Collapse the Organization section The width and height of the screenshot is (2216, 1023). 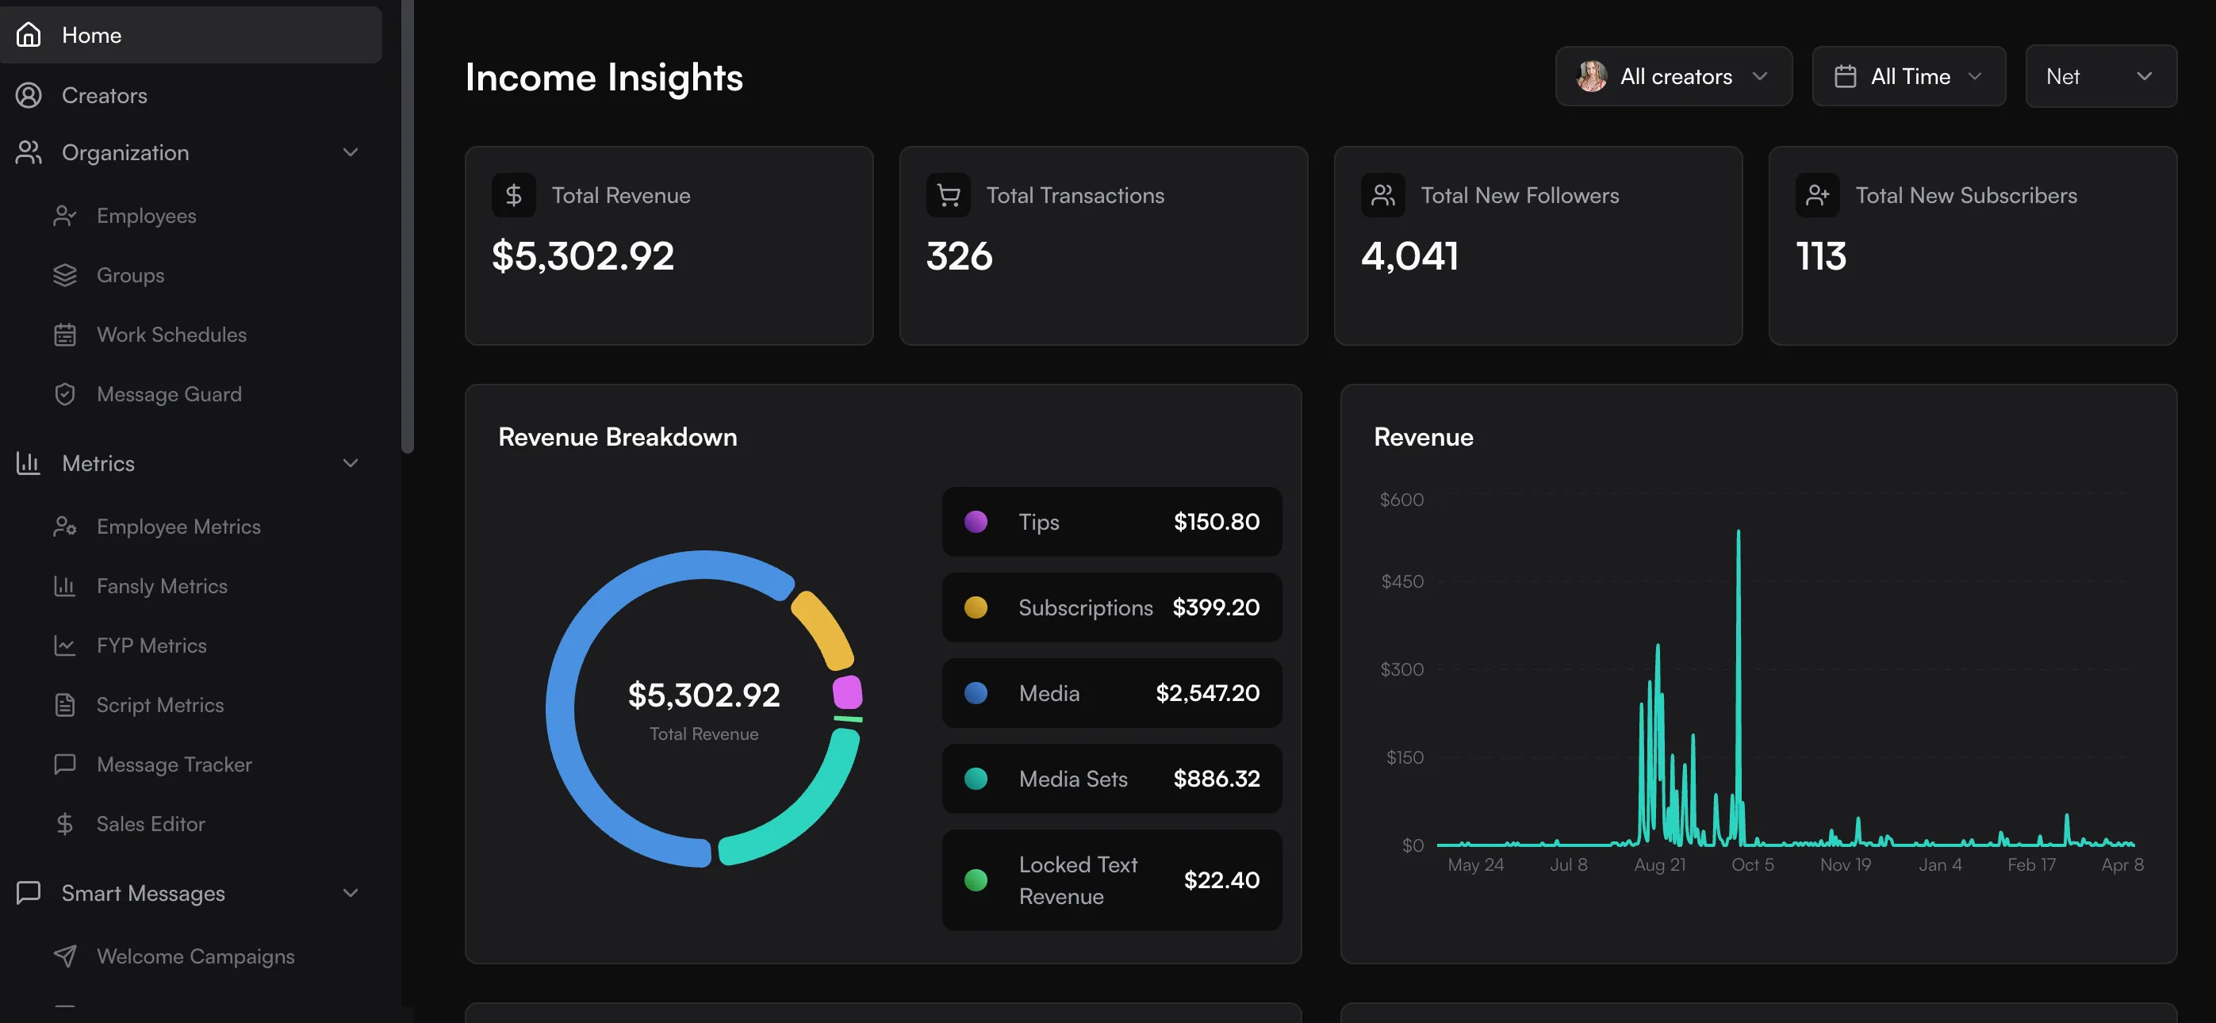coord(350,151)
